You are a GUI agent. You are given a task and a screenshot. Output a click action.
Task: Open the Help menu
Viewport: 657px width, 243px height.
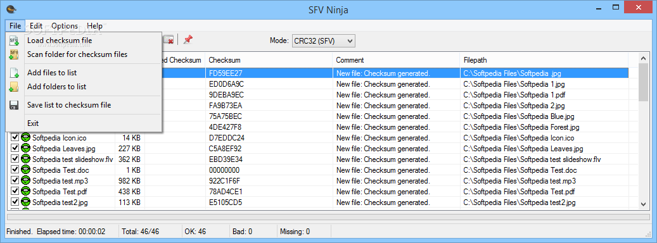94,25
